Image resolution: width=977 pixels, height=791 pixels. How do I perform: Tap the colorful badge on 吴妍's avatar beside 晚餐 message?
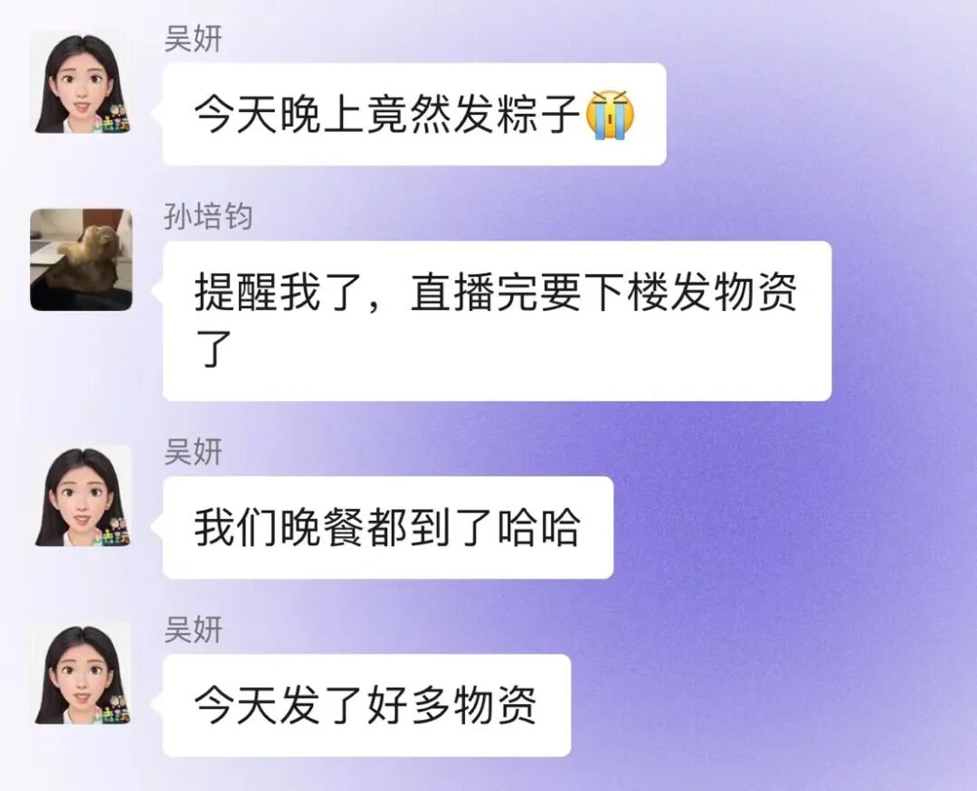point(114,532)
